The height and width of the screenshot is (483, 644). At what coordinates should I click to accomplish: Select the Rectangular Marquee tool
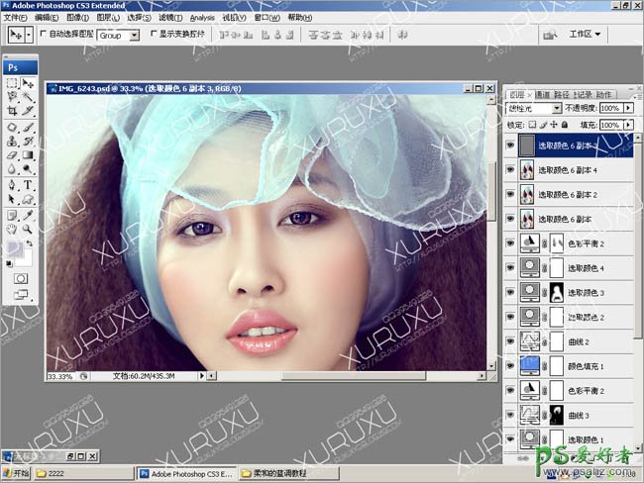[x=12, y=83]
